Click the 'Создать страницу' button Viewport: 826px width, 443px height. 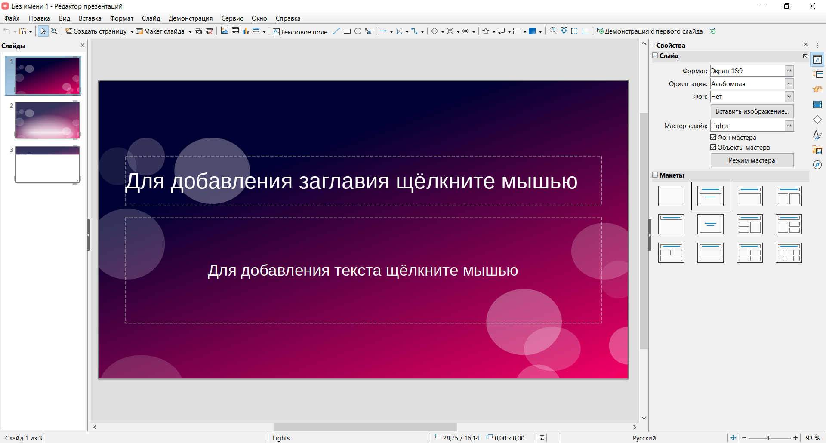[x=96, y=31]
